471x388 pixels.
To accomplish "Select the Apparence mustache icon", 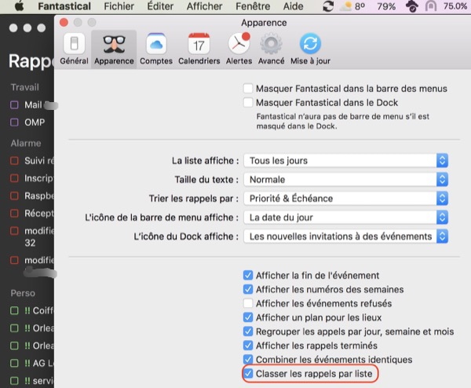I will [x=114, y=47].
